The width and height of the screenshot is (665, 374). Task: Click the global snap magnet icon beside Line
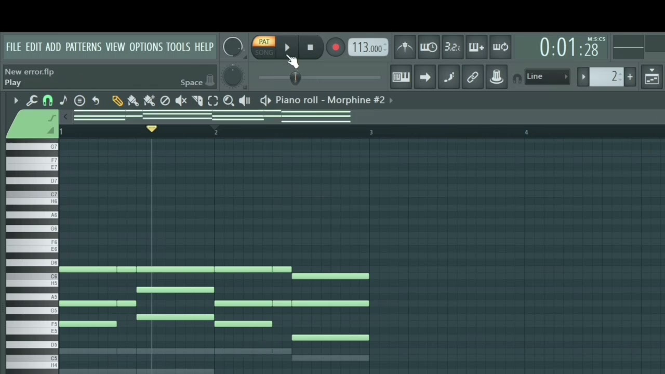tap(517, 78)
